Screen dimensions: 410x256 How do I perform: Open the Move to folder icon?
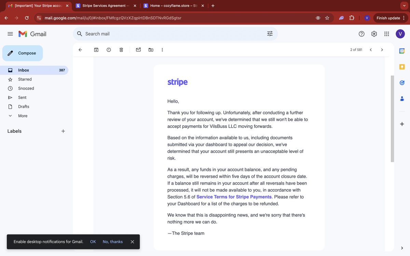(151, 50)
